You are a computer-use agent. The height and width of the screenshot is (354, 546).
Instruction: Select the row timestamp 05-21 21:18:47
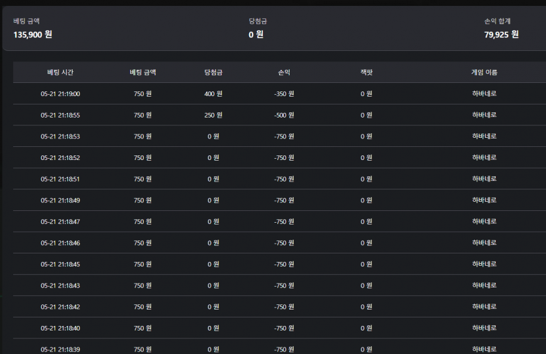coord(60,221)
